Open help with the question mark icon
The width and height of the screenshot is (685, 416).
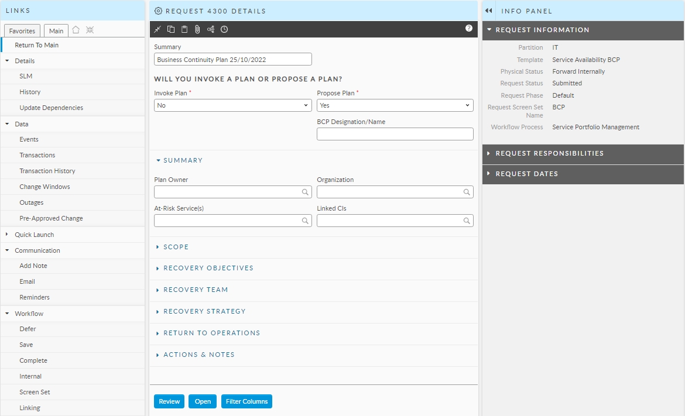pos(469,28)
